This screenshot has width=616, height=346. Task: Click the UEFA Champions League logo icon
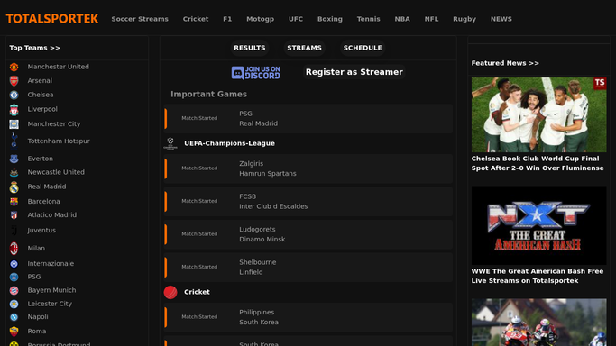click(x=170, y=143)
